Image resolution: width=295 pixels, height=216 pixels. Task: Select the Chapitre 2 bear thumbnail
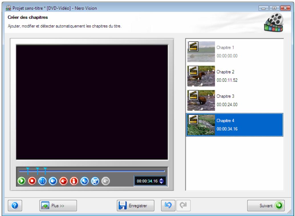tap(201, 76)
